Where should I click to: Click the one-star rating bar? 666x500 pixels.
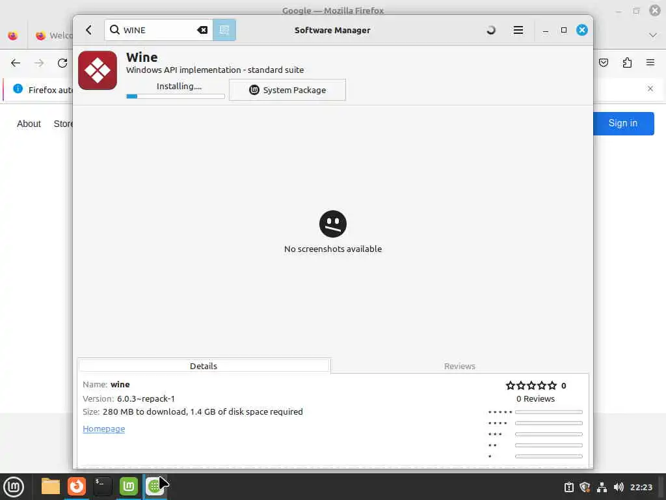tap(548, 456)
